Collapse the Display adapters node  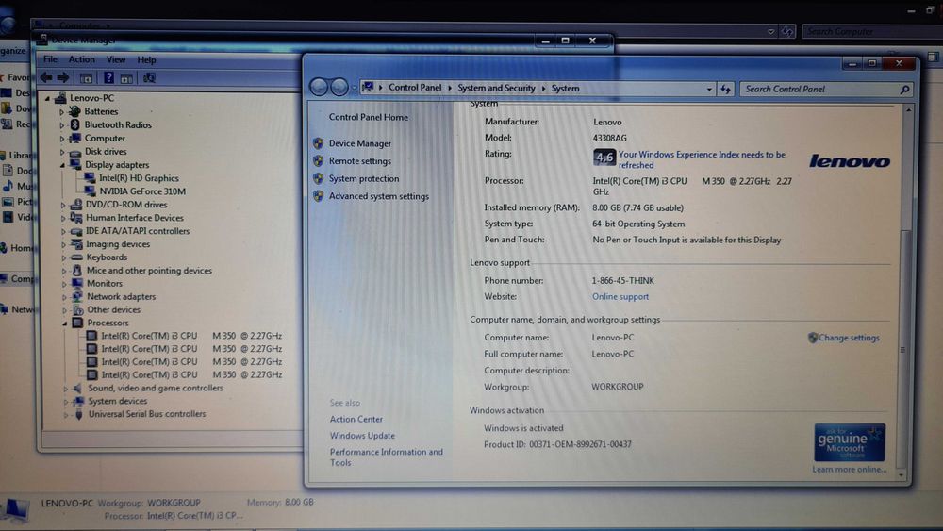[x=62, y=165]
